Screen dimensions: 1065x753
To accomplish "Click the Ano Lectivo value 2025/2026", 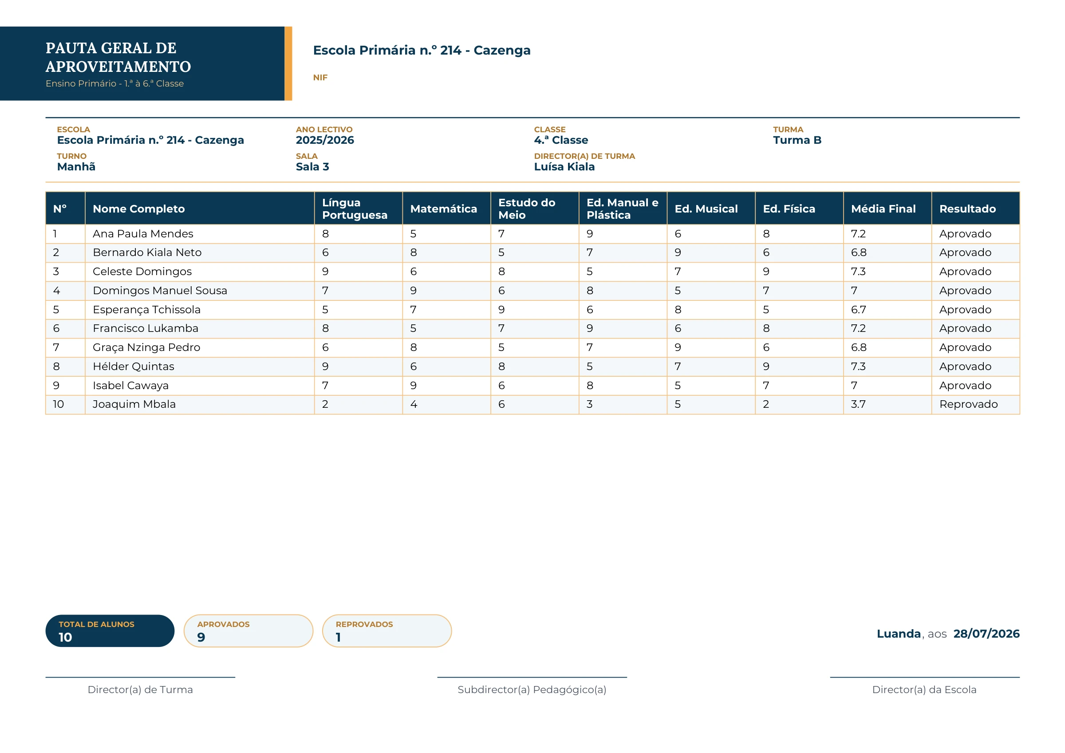I will (x=325, y=140).
